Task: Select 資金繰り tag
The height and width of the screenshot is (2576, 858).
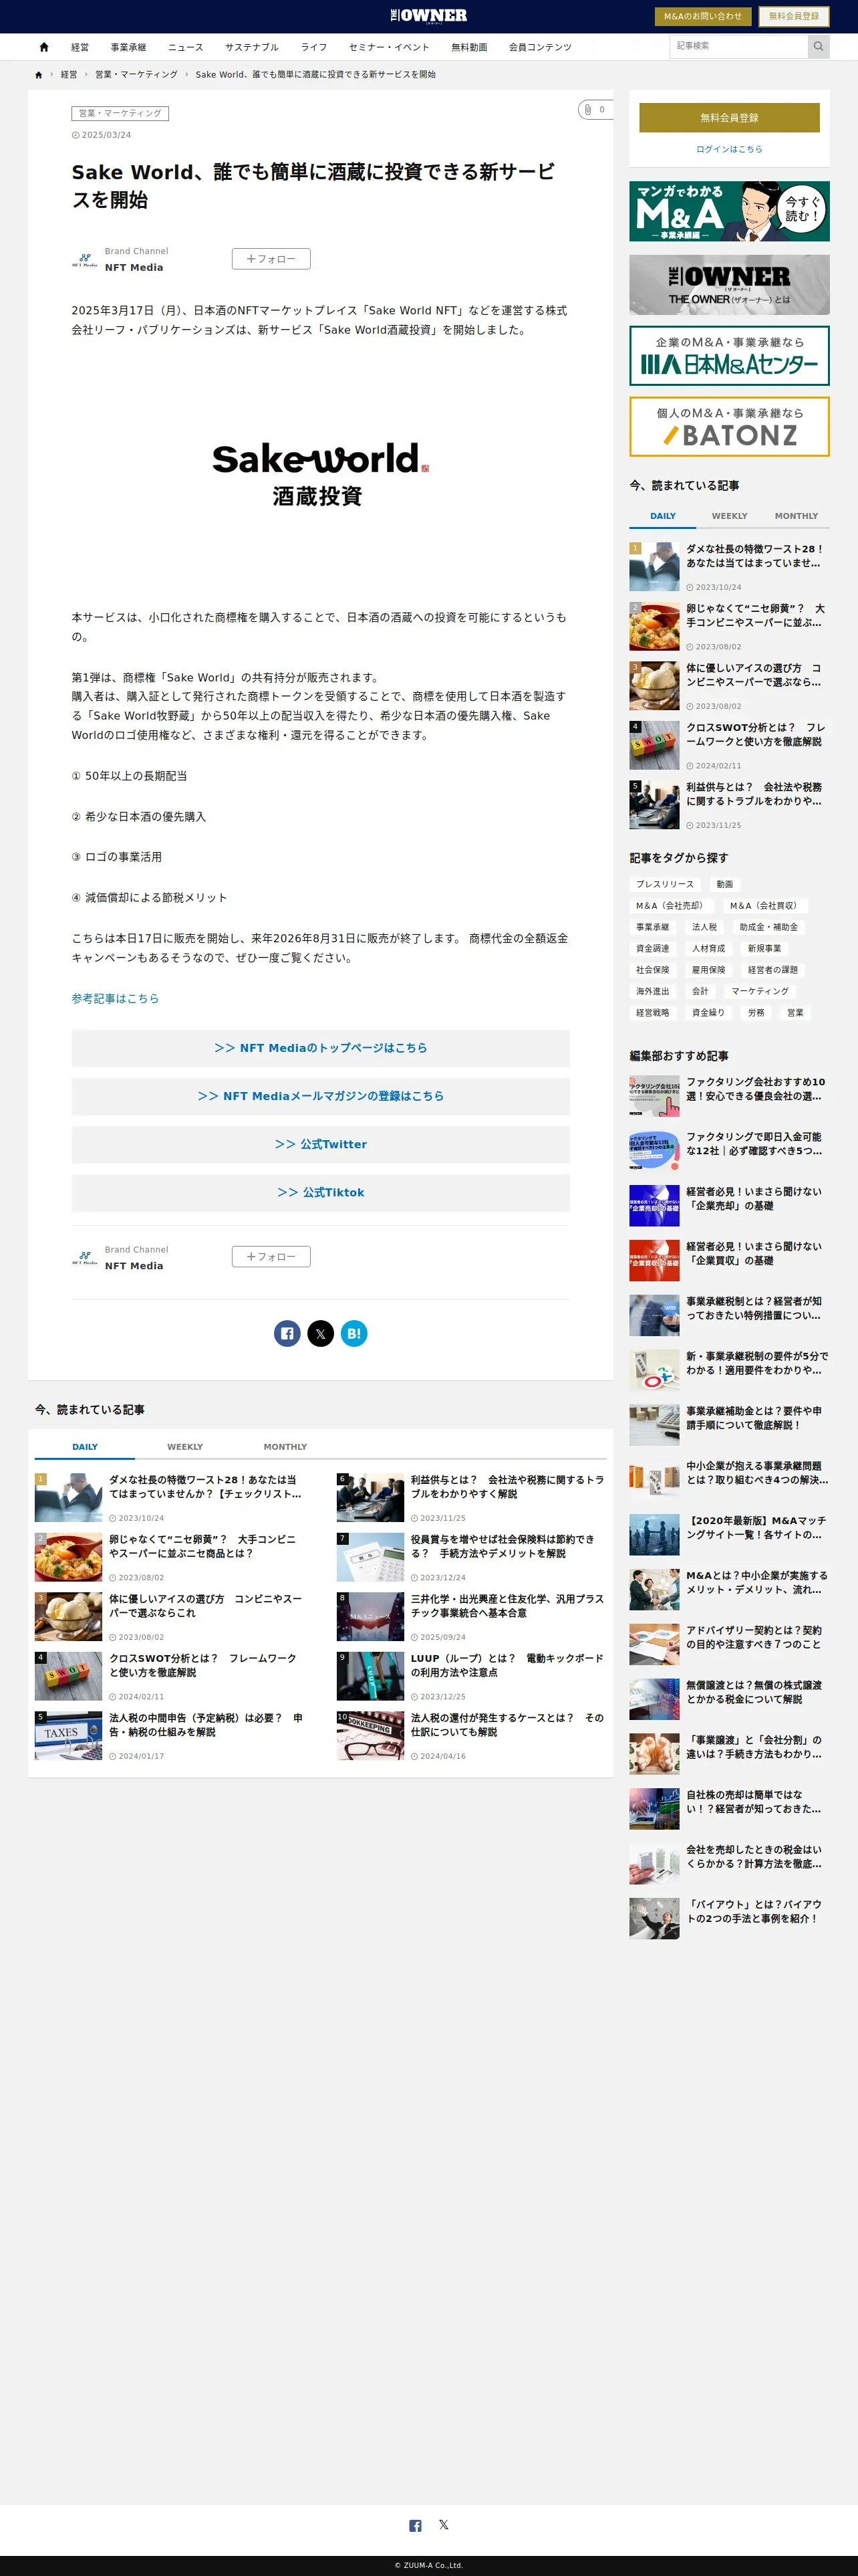Action: click(x=707, y=1013)
